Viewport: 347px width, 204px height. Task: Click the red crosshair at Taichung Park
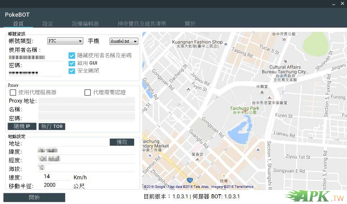(x=245, y=110)
